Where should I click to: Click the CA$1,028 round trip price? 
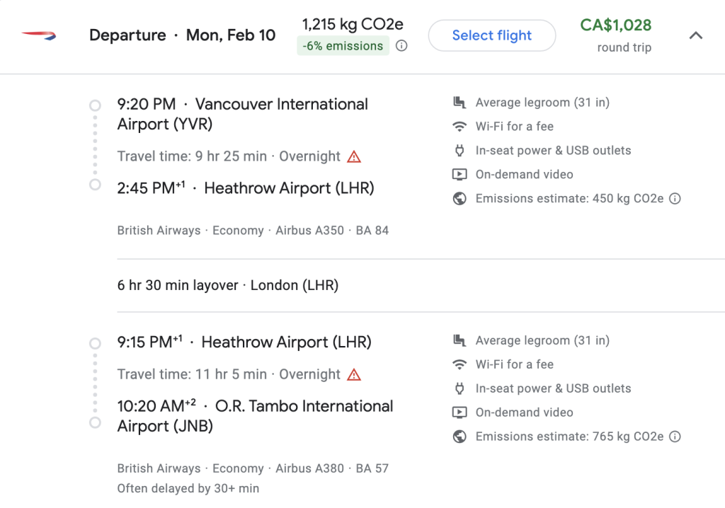(615, 26)
